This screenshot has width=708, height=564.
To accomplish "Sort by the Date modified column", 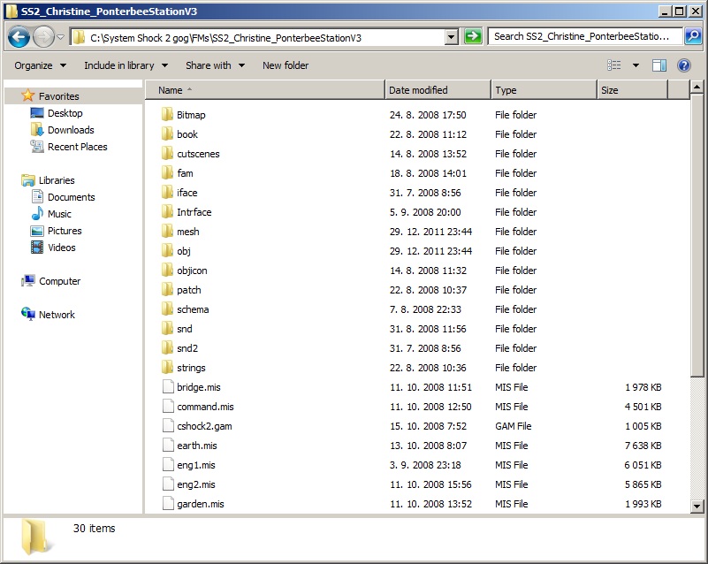I will pyautogui.click(x=438, y=90).
